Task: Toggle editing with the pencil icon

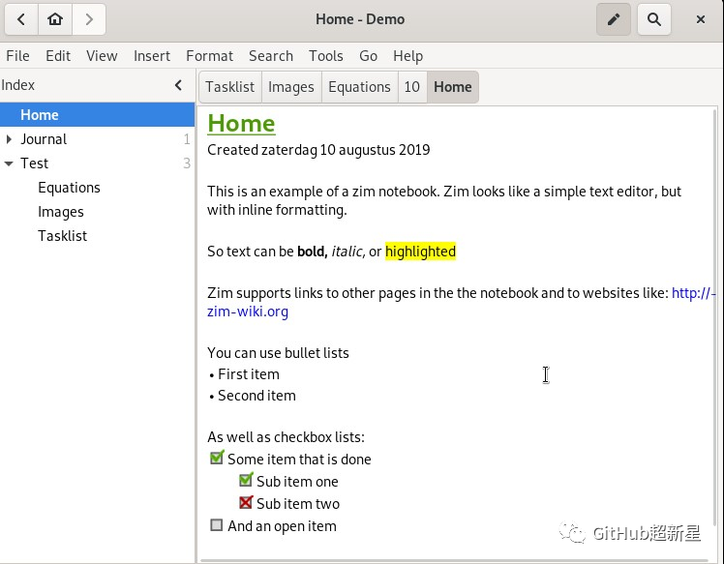Action: point(614,19)
